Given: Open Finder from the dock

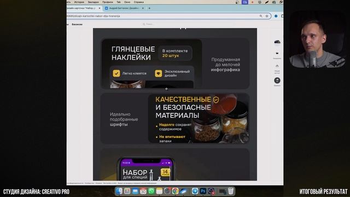Looking at the screenshot, I should coord(119,191).
